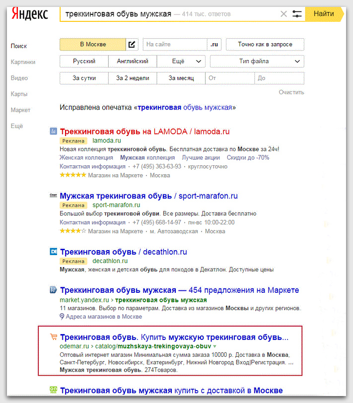Click the 'От' date input field

(x=230, y=78)
